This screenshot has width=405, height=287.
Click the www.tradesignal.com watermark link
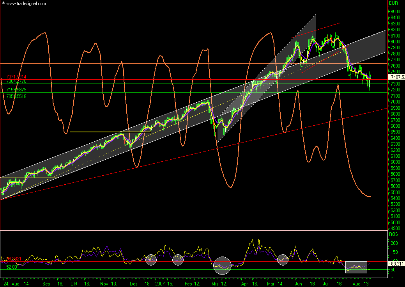26,4
